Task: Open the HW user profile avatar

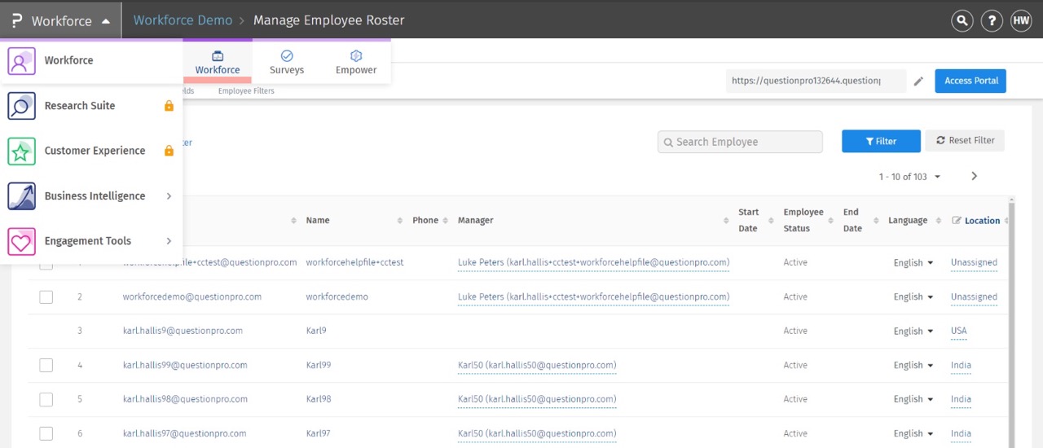Action: [x=1021, y=20]
